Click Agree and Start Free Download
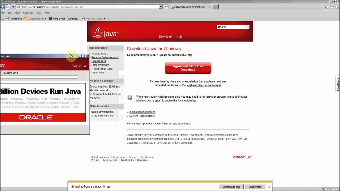The width and height of the screenshot is (340, 191). tap(188, 68)
